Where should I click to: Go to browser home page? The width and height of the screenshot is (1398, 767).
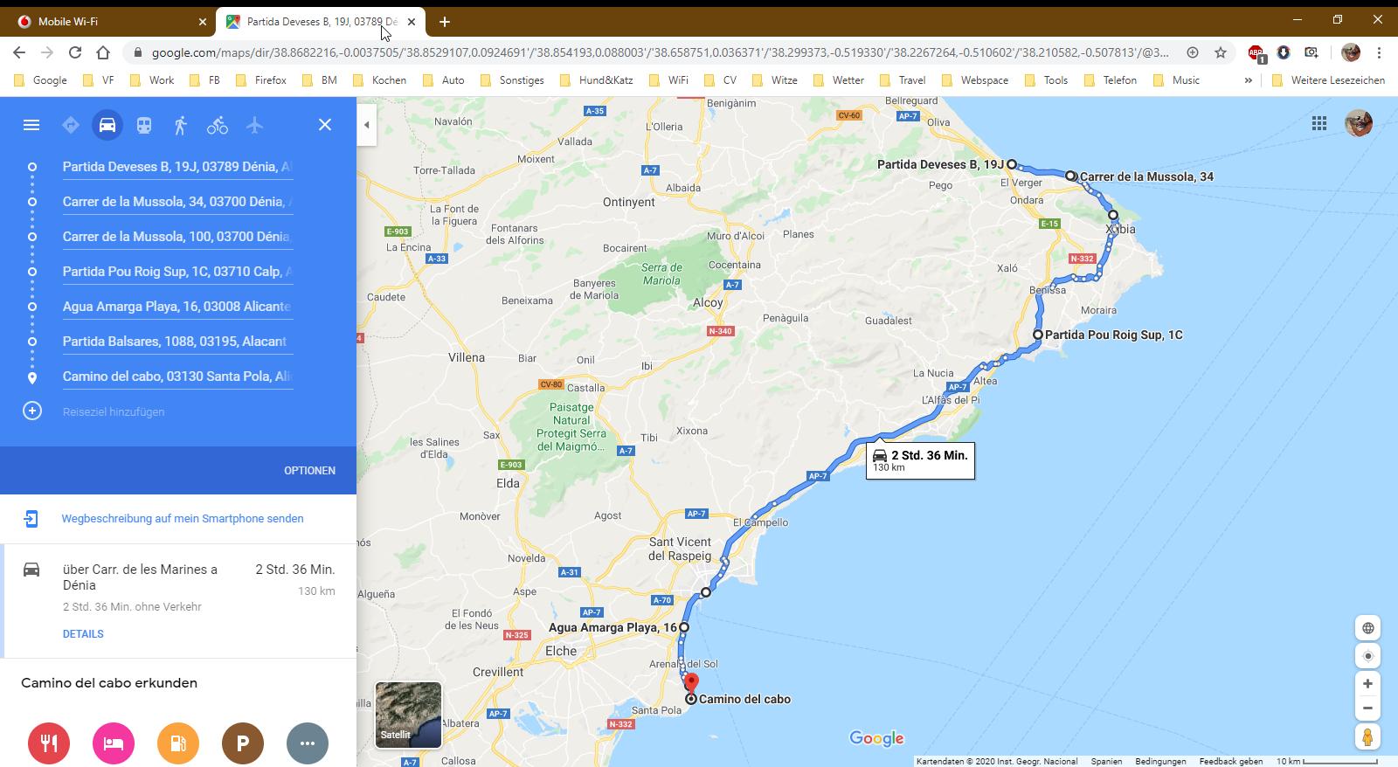click(103, 52)
